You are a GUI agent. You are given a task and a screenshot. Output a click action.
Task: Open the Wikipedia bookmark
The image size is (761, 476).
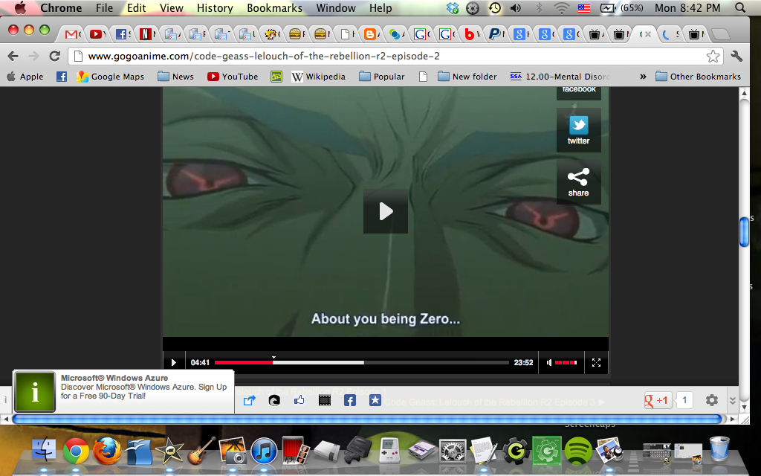[x=318, y=77]
